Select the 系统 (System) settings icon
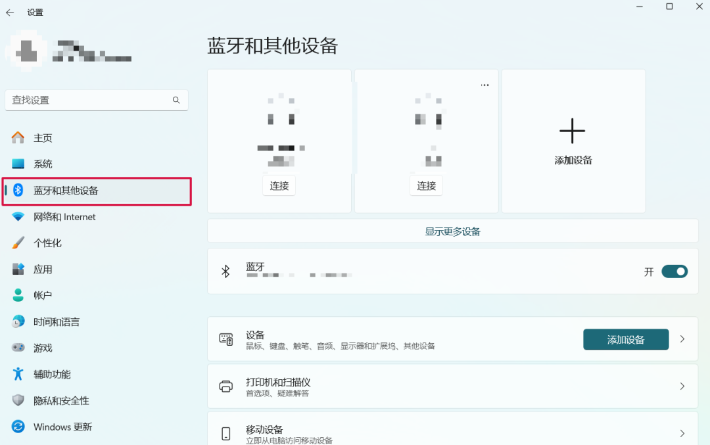Screen dimensions: 710x445 click(18, 164)
